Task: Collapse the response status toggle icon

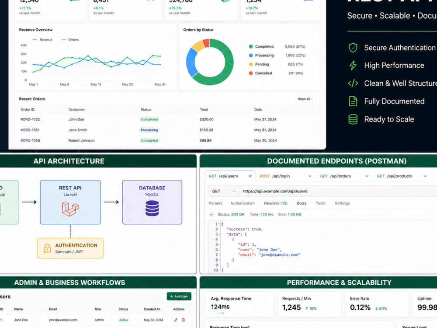Action: click(211, 214)
